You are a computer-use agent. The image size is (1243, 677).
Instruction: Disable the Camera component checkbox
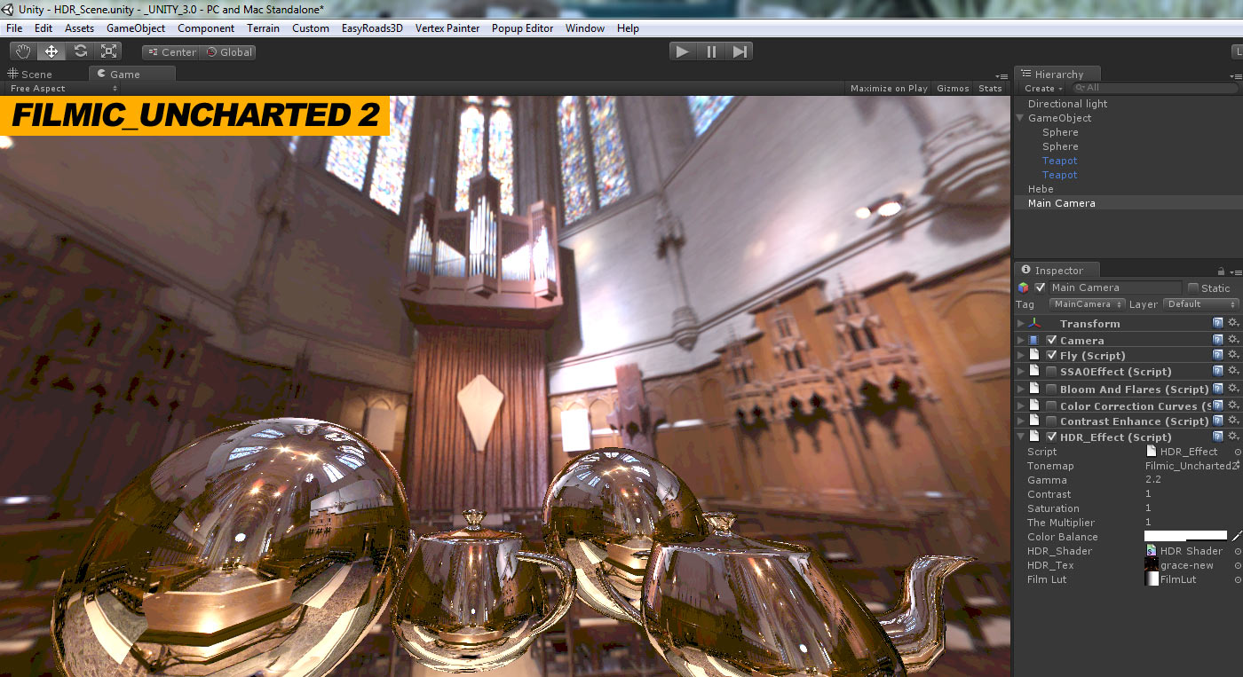(x=1051, y=340)
